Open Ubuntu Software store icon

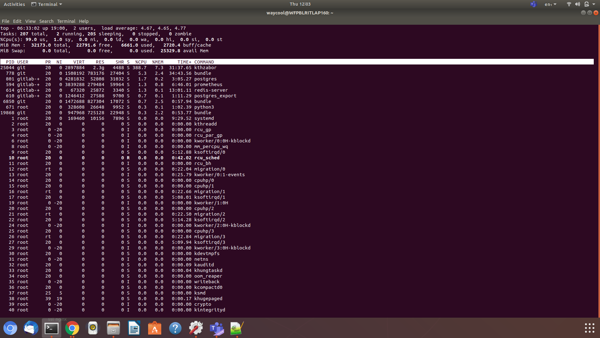click(155, 328)
